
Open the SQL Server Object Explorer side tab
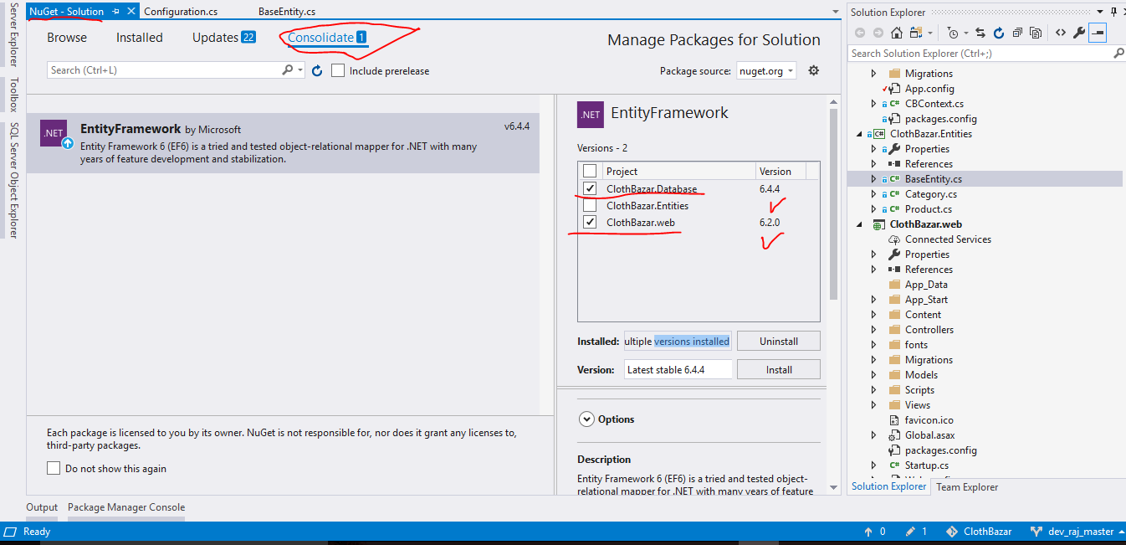[13, 180]
